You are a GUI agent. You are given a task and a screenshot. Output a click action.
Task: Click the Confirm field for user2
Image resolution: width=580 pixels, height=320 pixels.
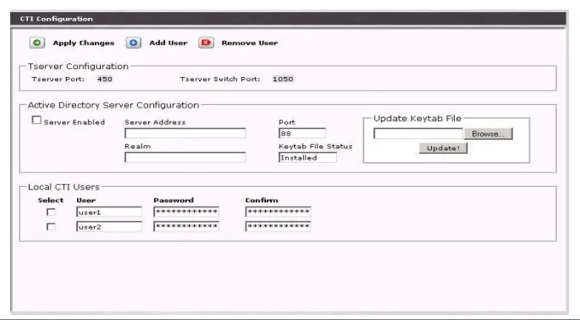[278, 226]
